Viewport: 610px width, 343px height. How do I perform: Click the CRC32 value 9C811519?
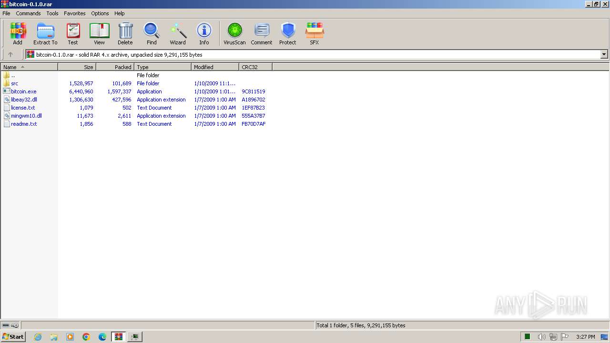click(x=254, y=91)
